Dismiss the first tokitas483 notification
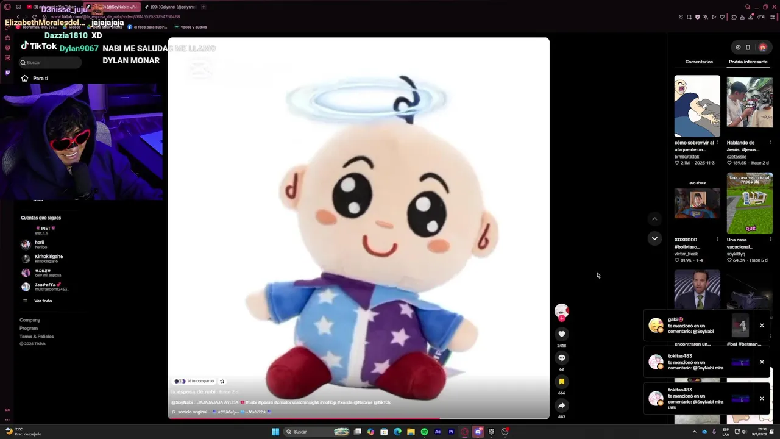 click(762, 362)
